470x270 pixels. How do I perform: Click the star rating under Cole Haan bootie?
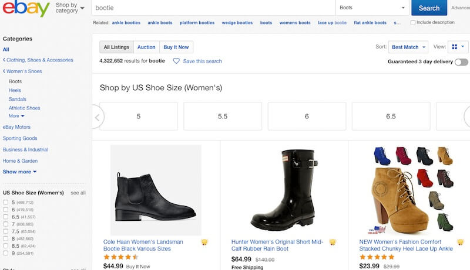point(120,257)
